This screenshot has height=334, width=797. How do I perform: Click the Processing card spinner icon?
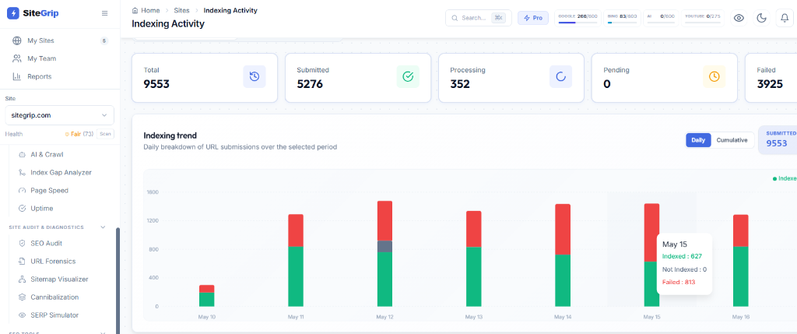click(x=560, y=77)
